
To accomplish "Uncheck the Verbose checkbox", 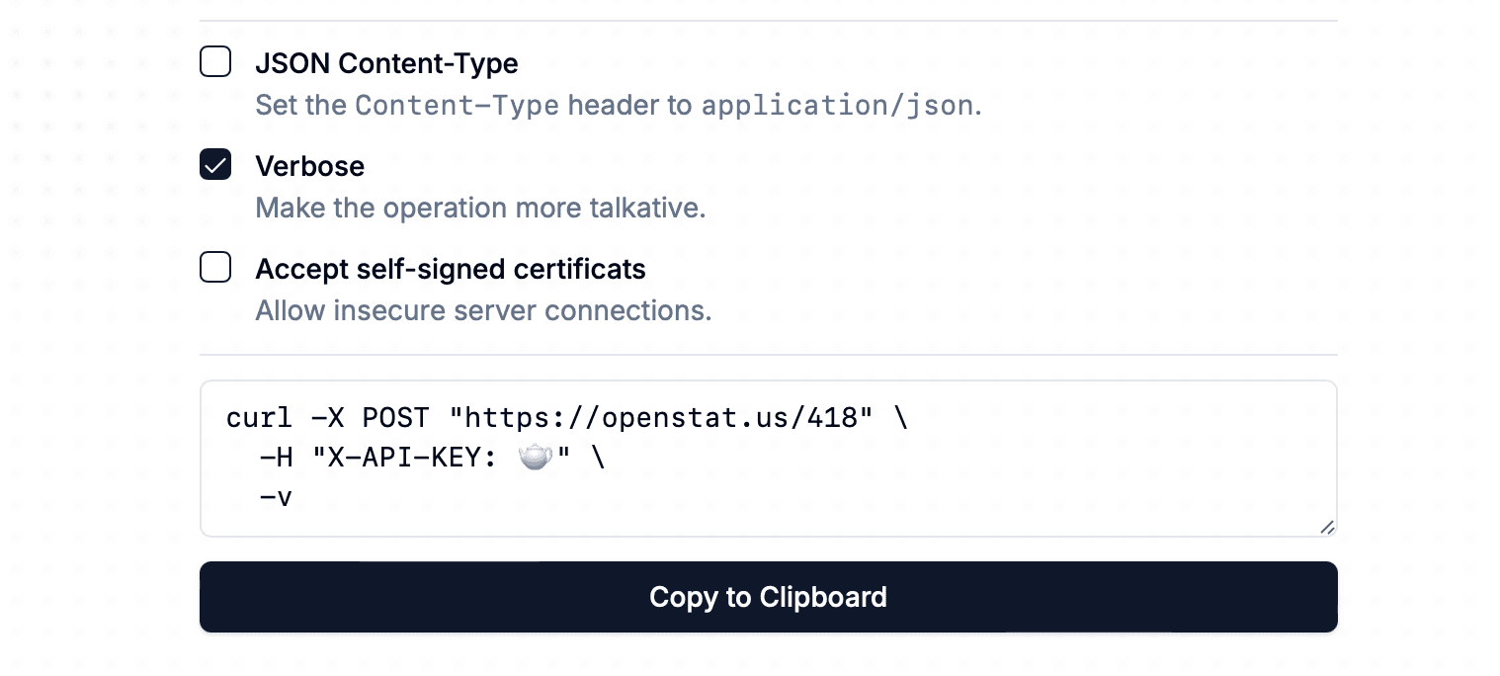I will [x=215, y=165].
